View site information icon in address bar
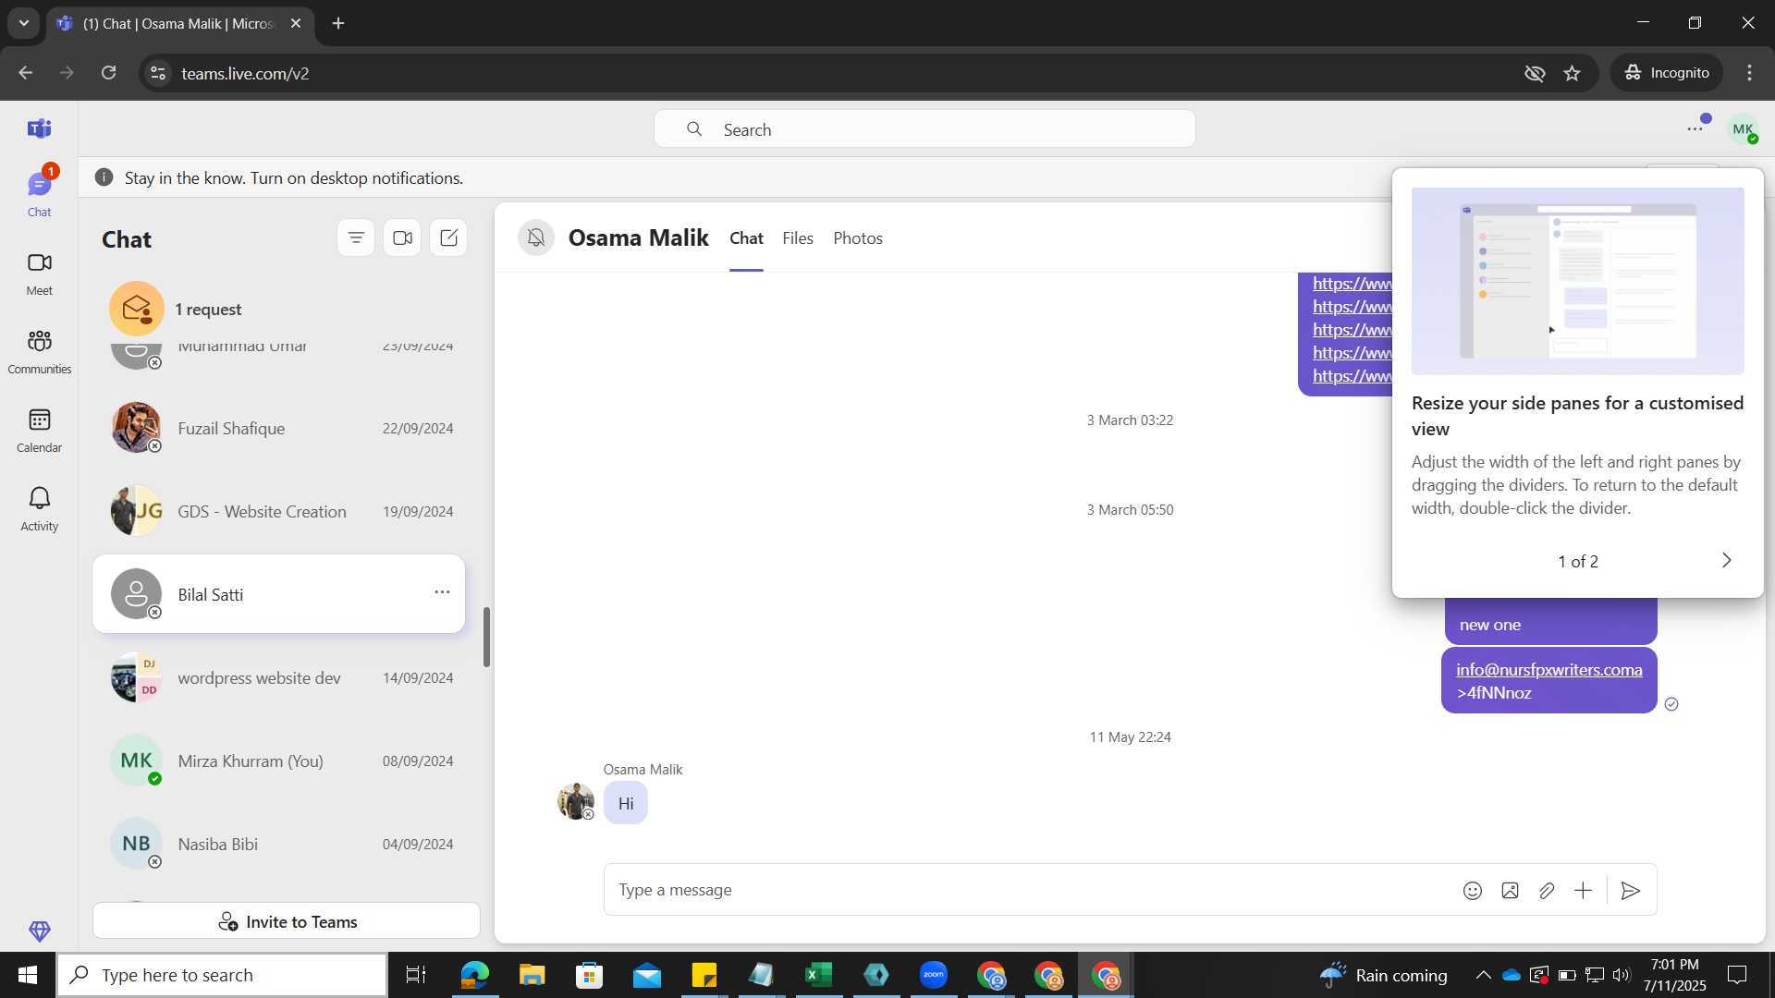Screen dimensions: 1775x998 158,73
